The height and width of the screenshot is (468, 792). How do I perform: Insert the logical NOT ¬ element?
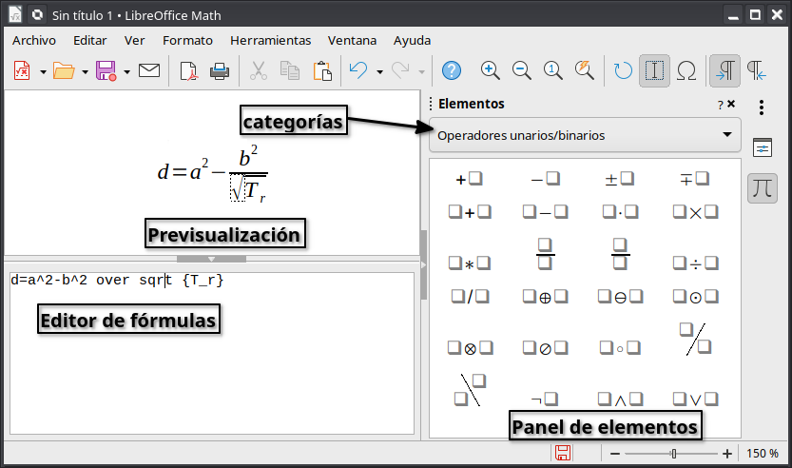545,400
